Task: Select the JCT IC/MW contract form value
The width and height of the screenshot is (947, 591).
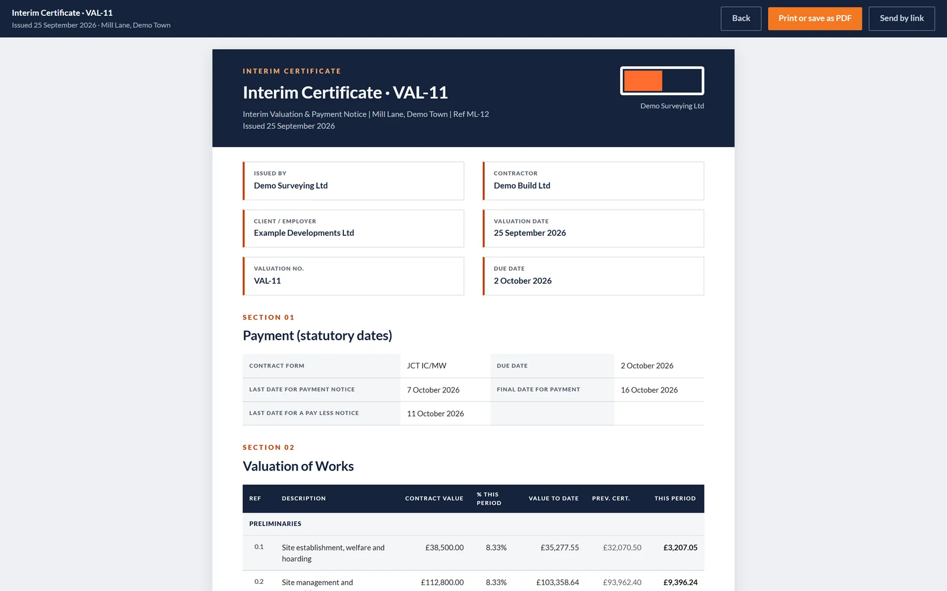Action: (426, 366)
